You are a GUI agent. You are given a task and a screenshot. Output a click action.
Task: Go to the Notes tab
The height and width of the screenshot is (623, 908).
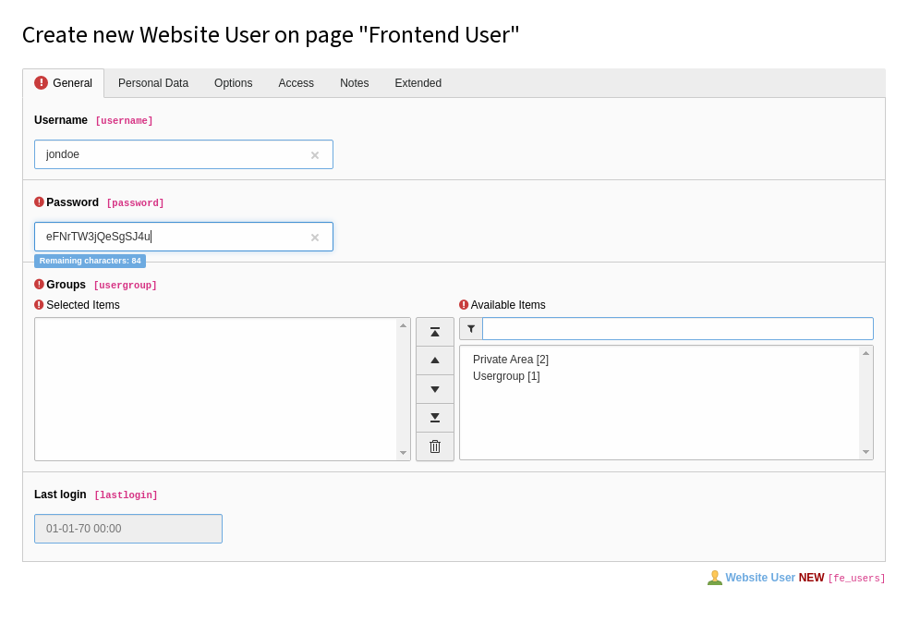[355, 83]
